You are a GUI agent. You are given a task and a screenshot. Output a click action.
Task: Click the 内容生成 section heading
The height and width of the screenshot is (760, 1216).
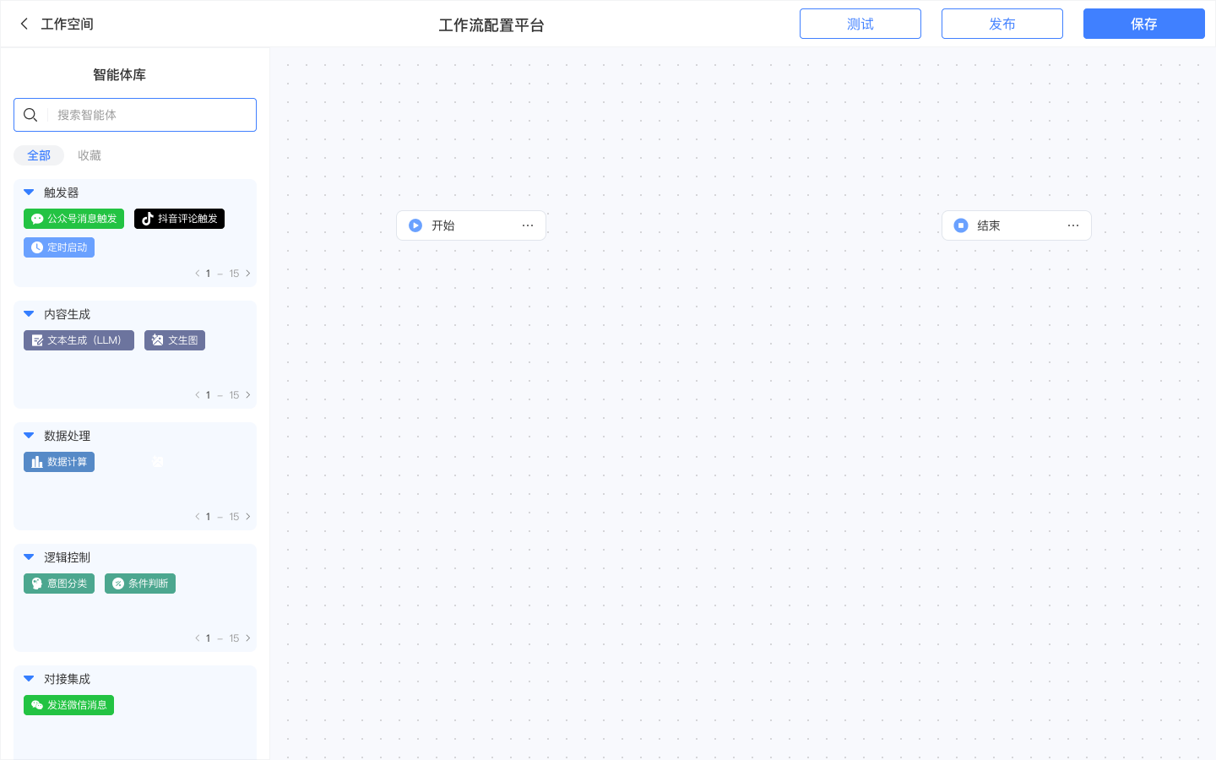pos(68,314)
